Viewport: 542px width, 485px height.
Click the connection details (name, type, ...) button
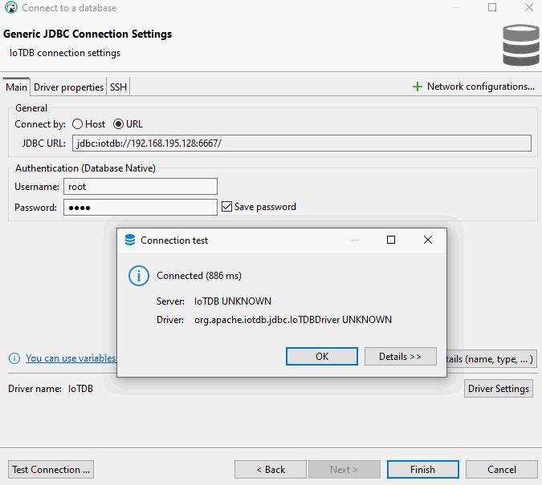(491, 359)
